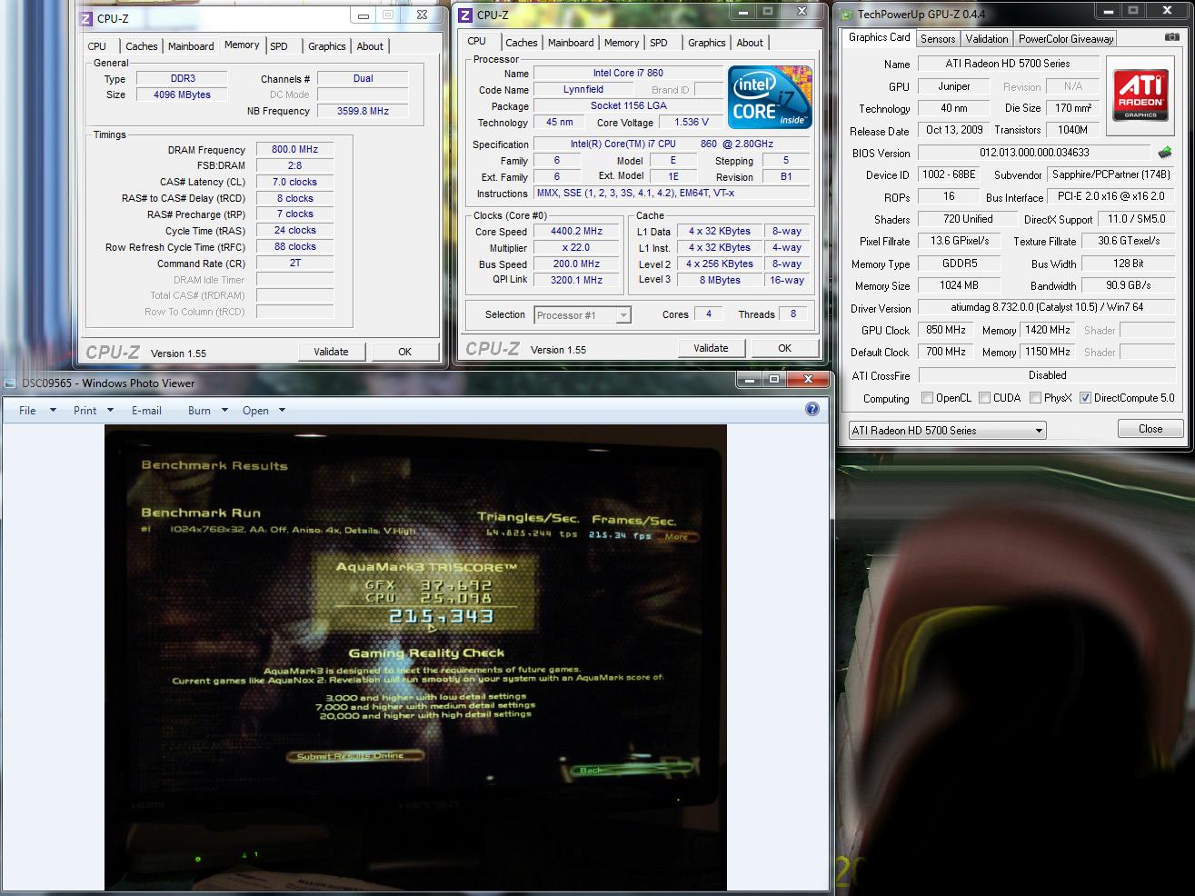The width and height of the screenshot is (1195, 896).
Task: Click the Memory Type GDDR5 value
Action: (960, 264)
